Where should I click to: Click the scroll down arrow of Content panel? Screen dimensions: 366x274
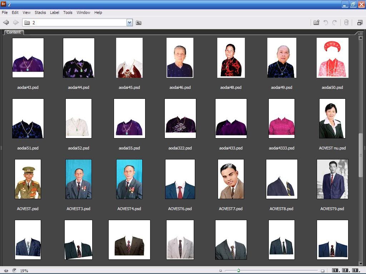pyautogui.click(x=361, y=264)
